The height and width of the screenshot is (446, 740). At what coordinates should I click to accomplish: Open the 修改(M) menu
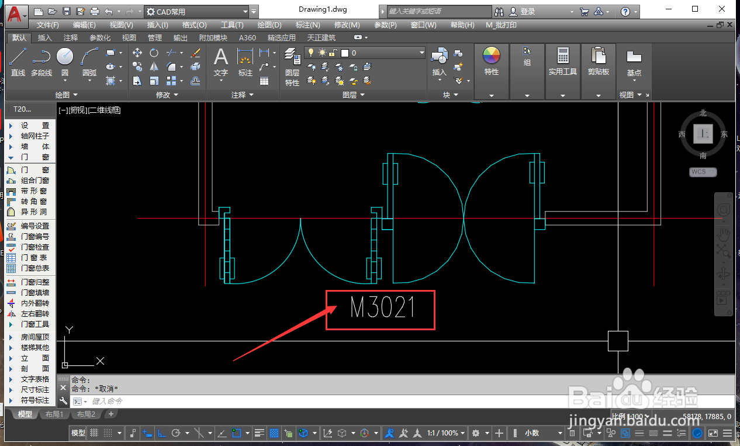pyautogui.click(x=347, y=25)
